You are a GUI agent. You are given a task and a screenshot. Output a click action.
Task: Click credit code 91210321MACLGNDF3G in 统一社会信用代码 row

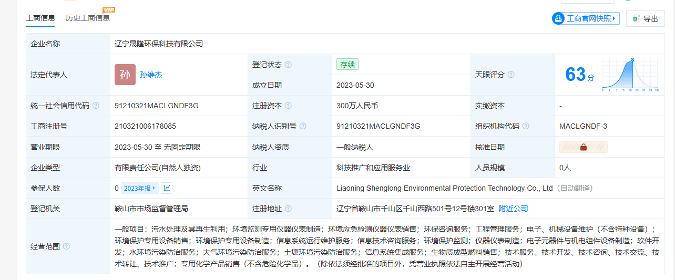point(157,106)
